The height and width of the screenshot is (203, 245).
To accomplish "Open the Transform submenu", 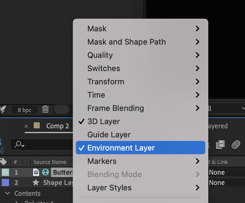I will point(106,82).
